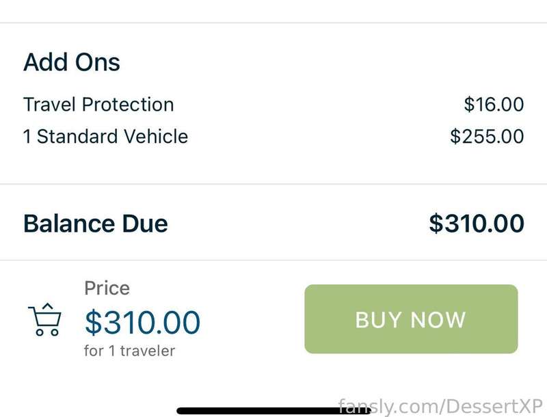This screenshot has height=417, width=547.
Task: Tap the $16.00 Travel Protection price
Action: pos(494,104)
